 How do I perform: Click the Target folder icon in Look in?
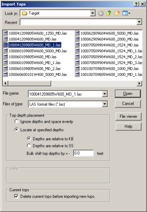tap(24, 13)
